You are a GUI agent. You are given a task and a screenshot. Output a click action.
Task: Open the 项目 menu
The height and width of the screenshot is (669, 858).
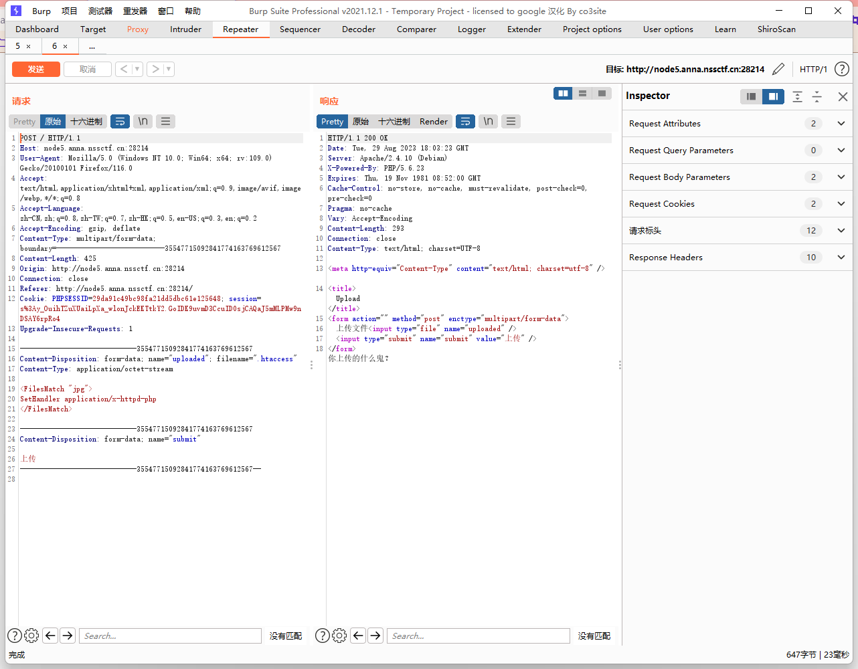point(70,11)
